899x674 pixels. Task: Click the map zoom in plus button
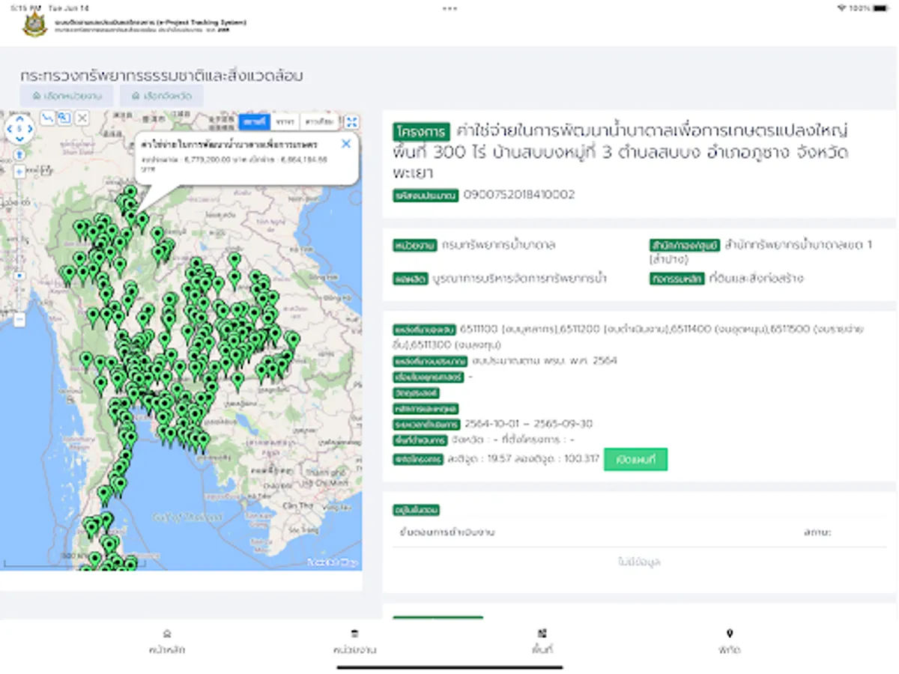tap(19, 171)
